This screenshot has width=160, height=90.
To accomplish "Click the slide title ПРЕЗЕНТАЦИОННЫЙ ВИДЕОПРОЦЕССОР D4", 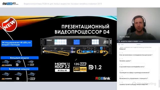I will (82, 29).
